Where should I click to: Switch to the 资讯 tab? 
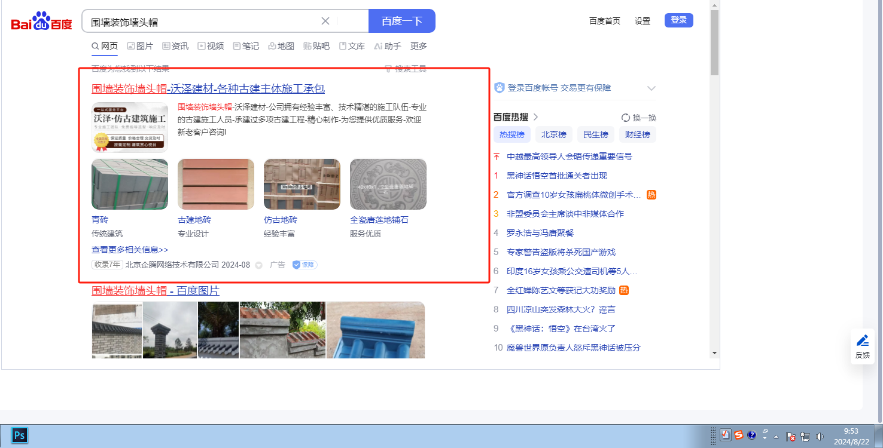(x=175, y=46)
